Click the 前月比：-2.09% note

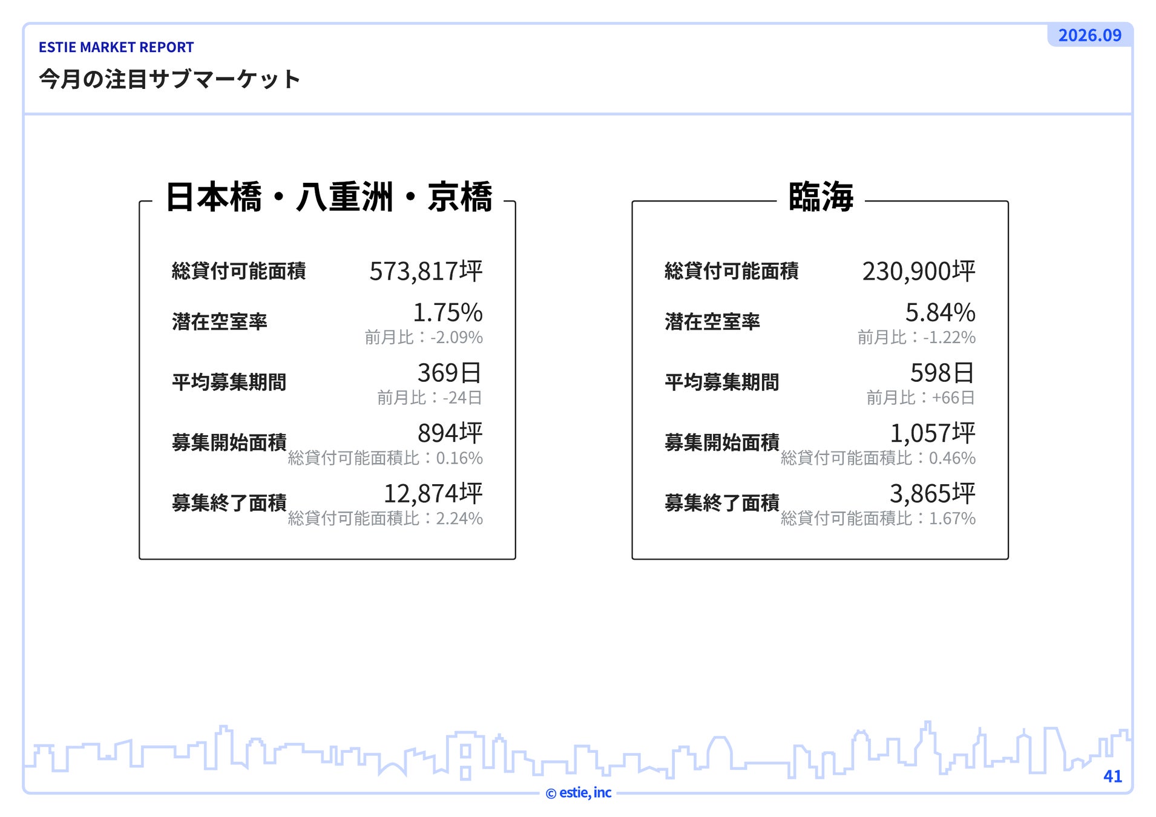click(424, 337)
